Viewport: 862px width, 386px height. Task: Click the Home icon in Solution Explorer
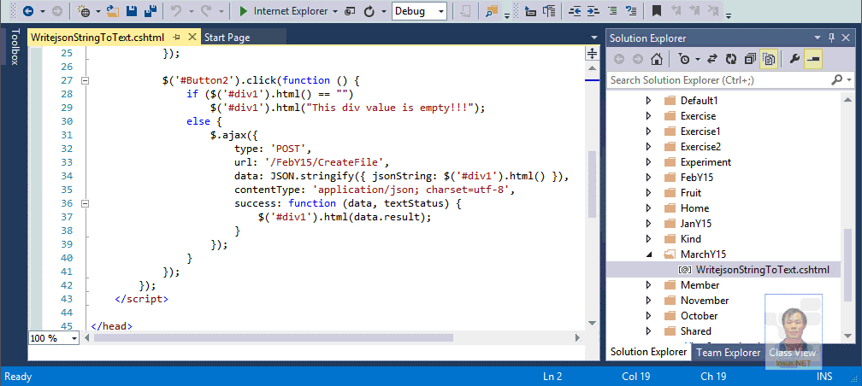[656, 59]
